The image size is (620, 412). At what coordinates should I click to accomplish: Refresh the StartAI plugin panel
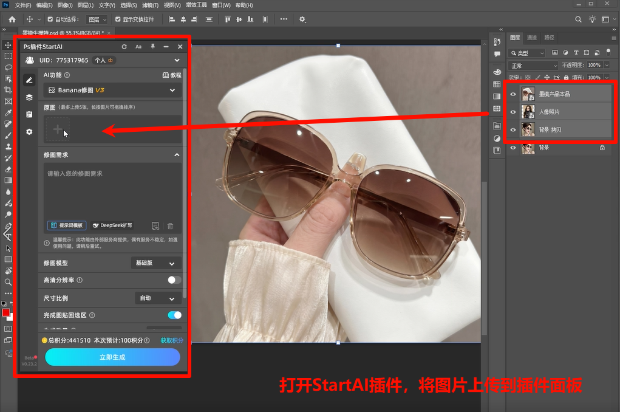coord(124,47)
